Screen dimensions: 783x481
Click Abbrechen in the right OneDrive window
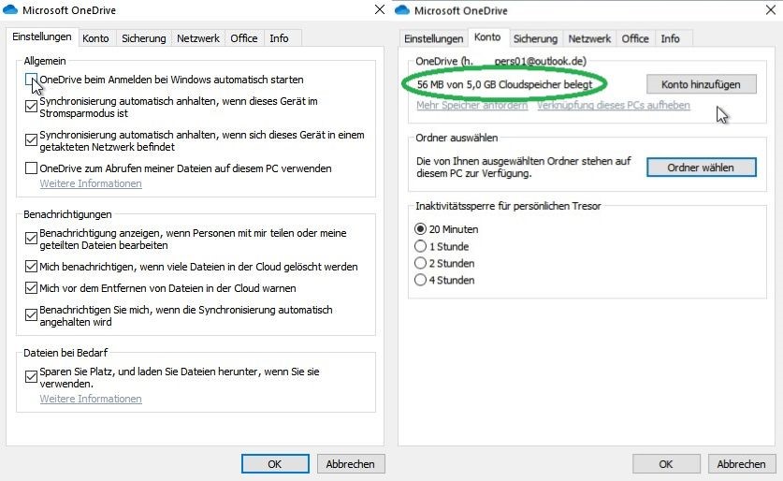point(742,464)
